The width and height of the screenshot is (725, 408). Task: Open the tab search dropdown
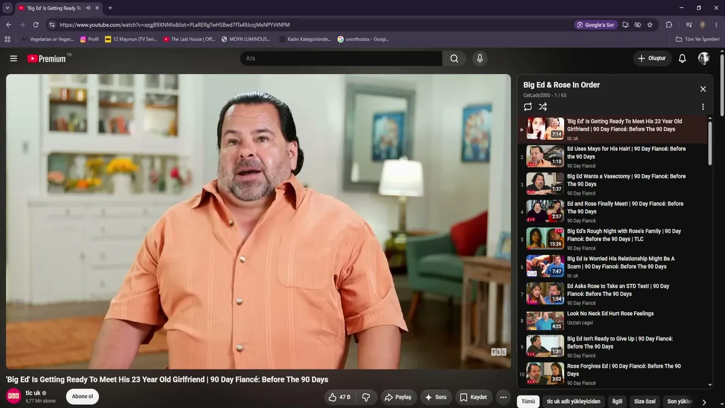point(7,8)
